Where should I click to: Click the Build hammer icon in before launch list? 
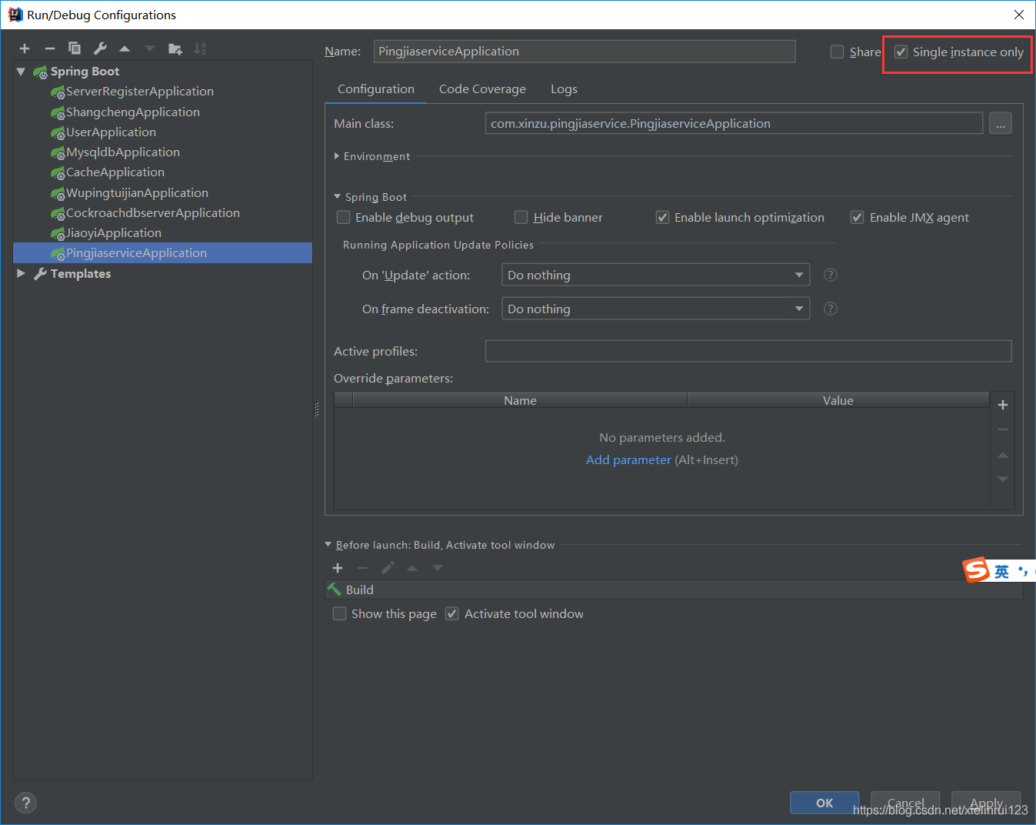334,590
